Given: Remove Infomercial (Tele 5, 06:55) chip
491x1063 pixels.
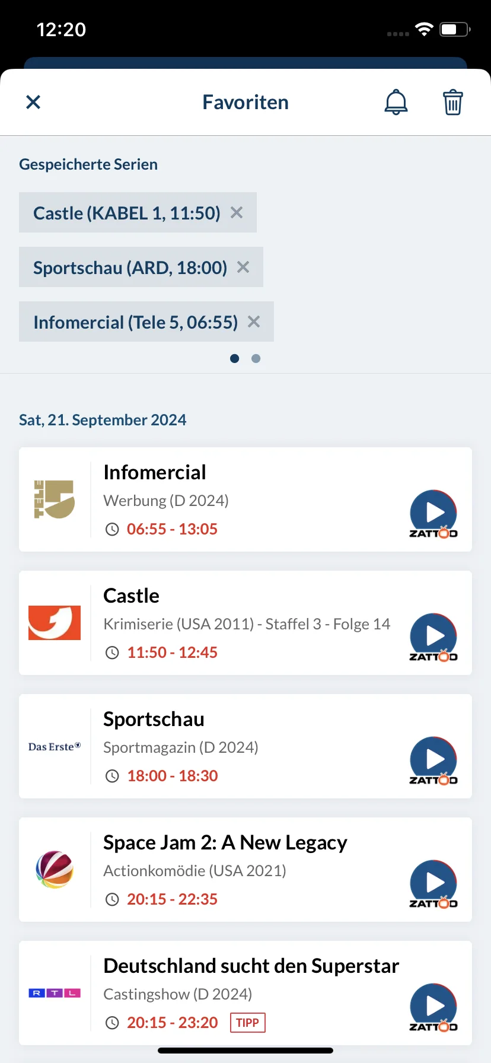Looking at the screenshot, I should pos(254,322).
